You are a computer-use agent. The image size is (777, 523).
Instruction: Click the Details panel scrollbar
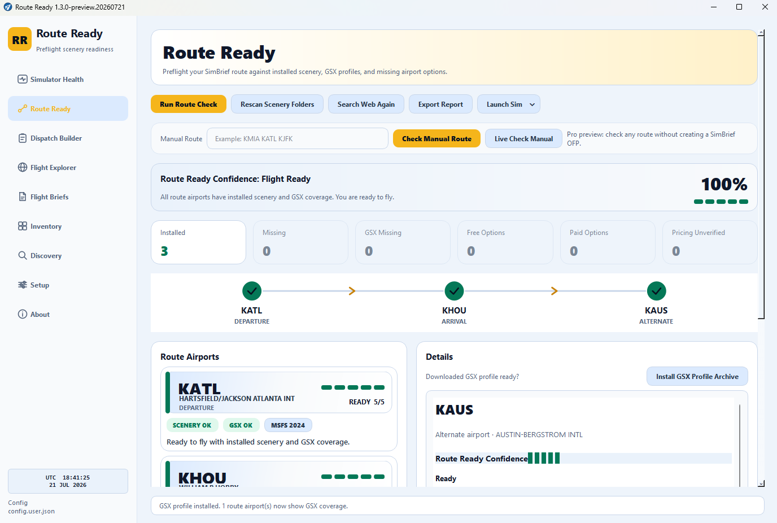coord(739,445)
